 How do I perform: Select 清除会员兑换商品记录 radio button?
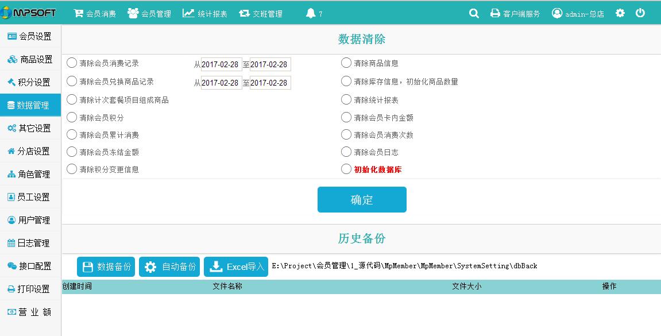tap(72, 81)
